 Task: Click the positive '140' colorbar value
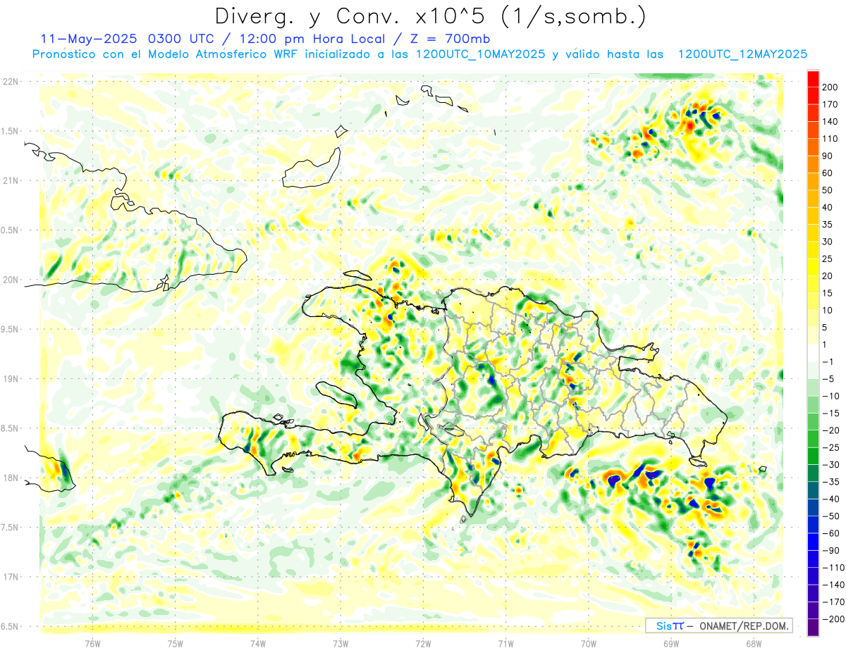point(830,122)
